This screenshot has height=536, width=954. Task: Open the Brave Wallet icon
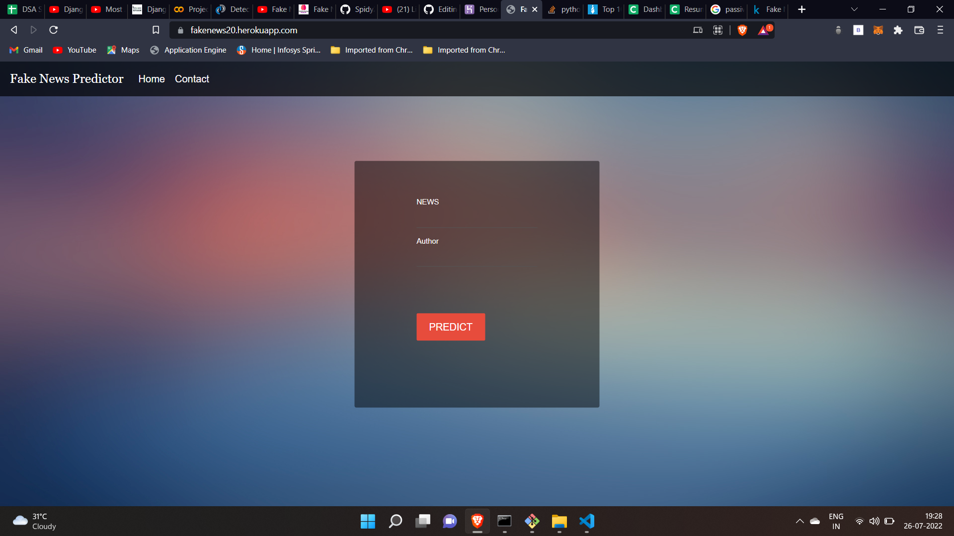[x=919, y=30]
